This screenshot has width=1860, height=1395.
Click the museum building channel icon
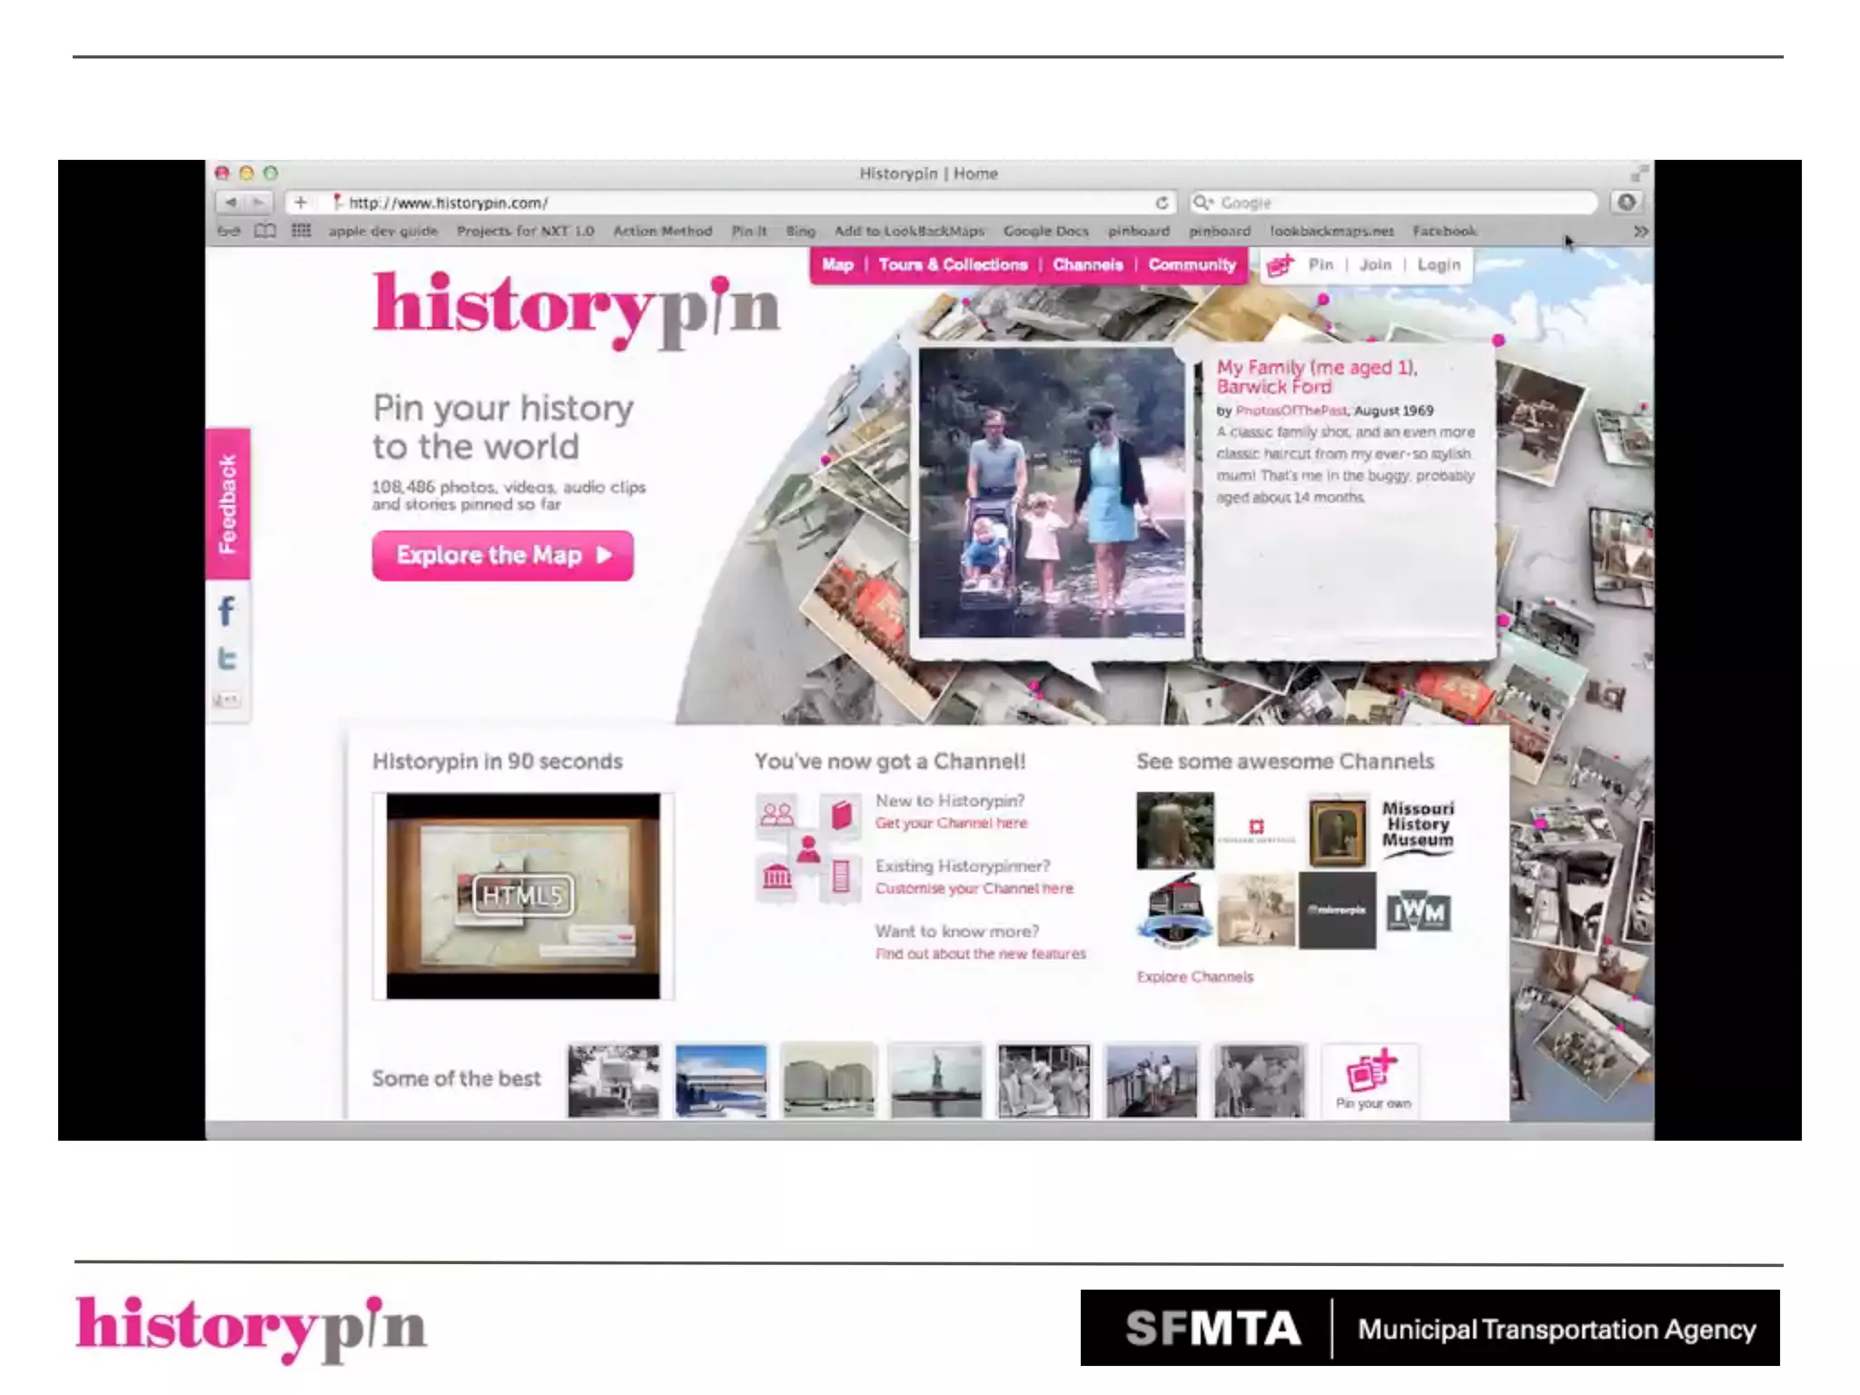777,877
